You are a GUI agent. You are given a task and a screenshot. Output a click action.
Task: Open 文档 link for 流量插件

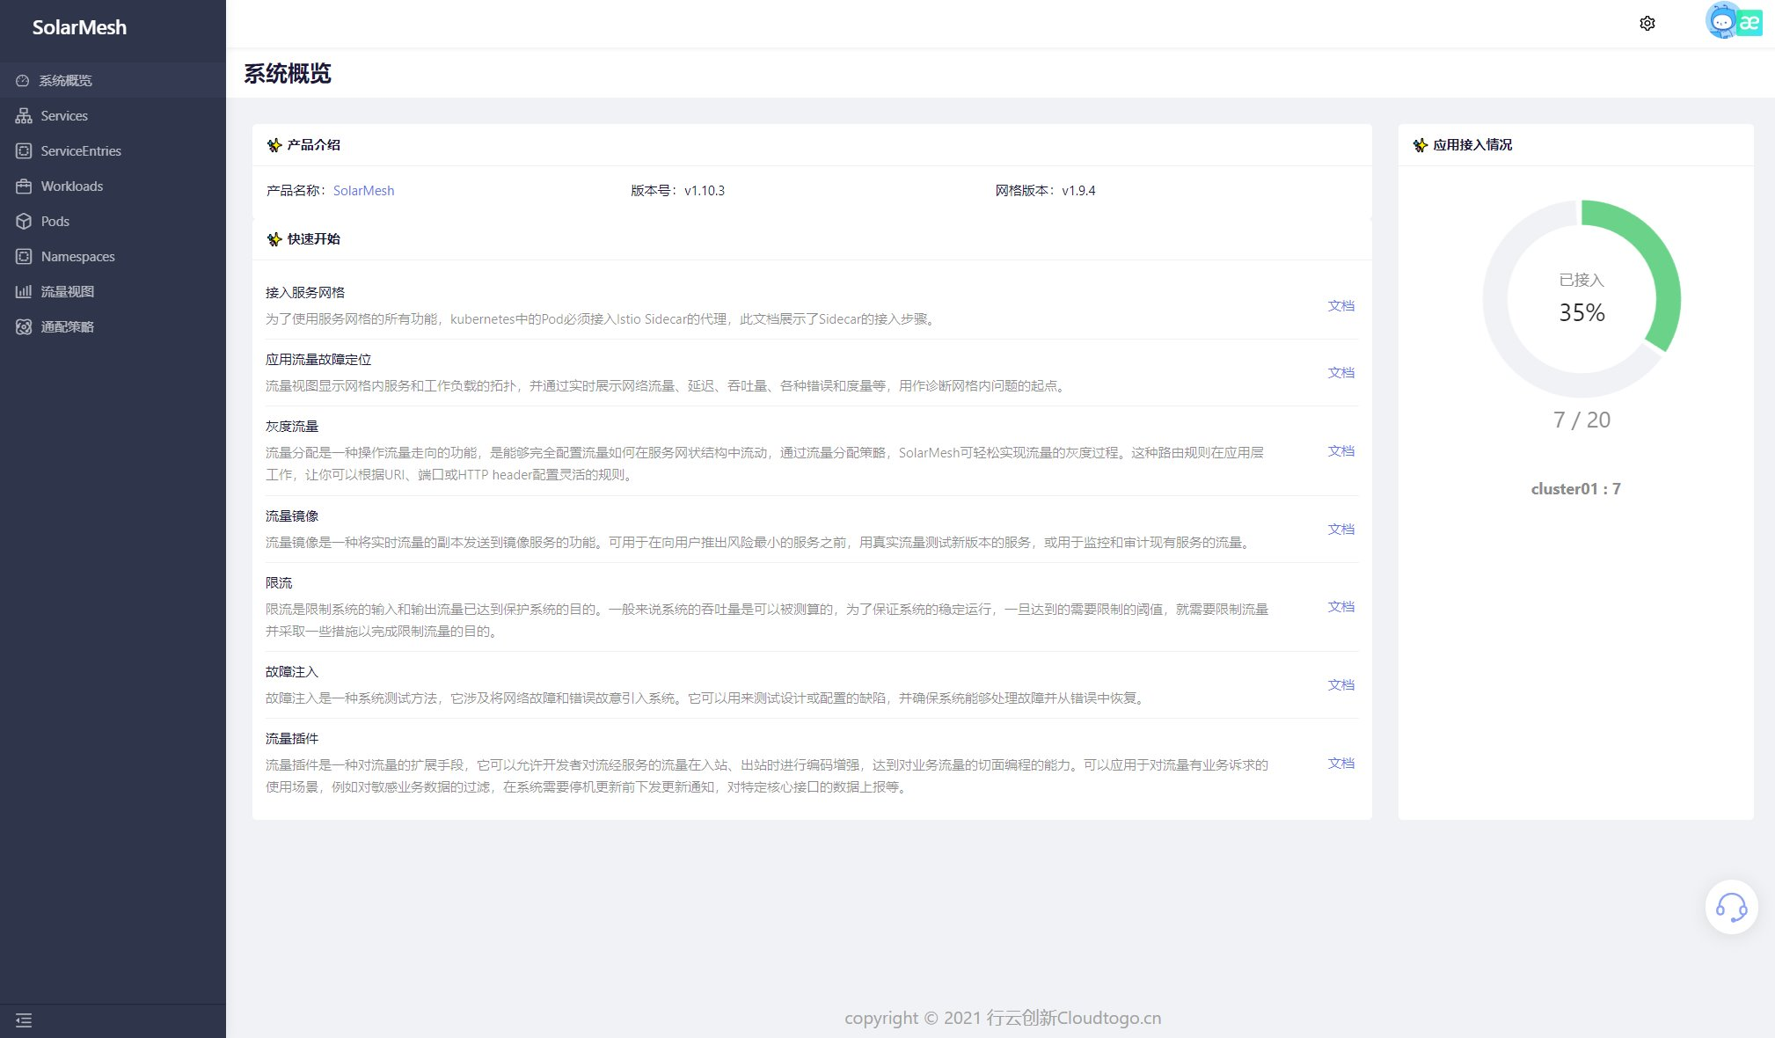(x=1340, y=764)
